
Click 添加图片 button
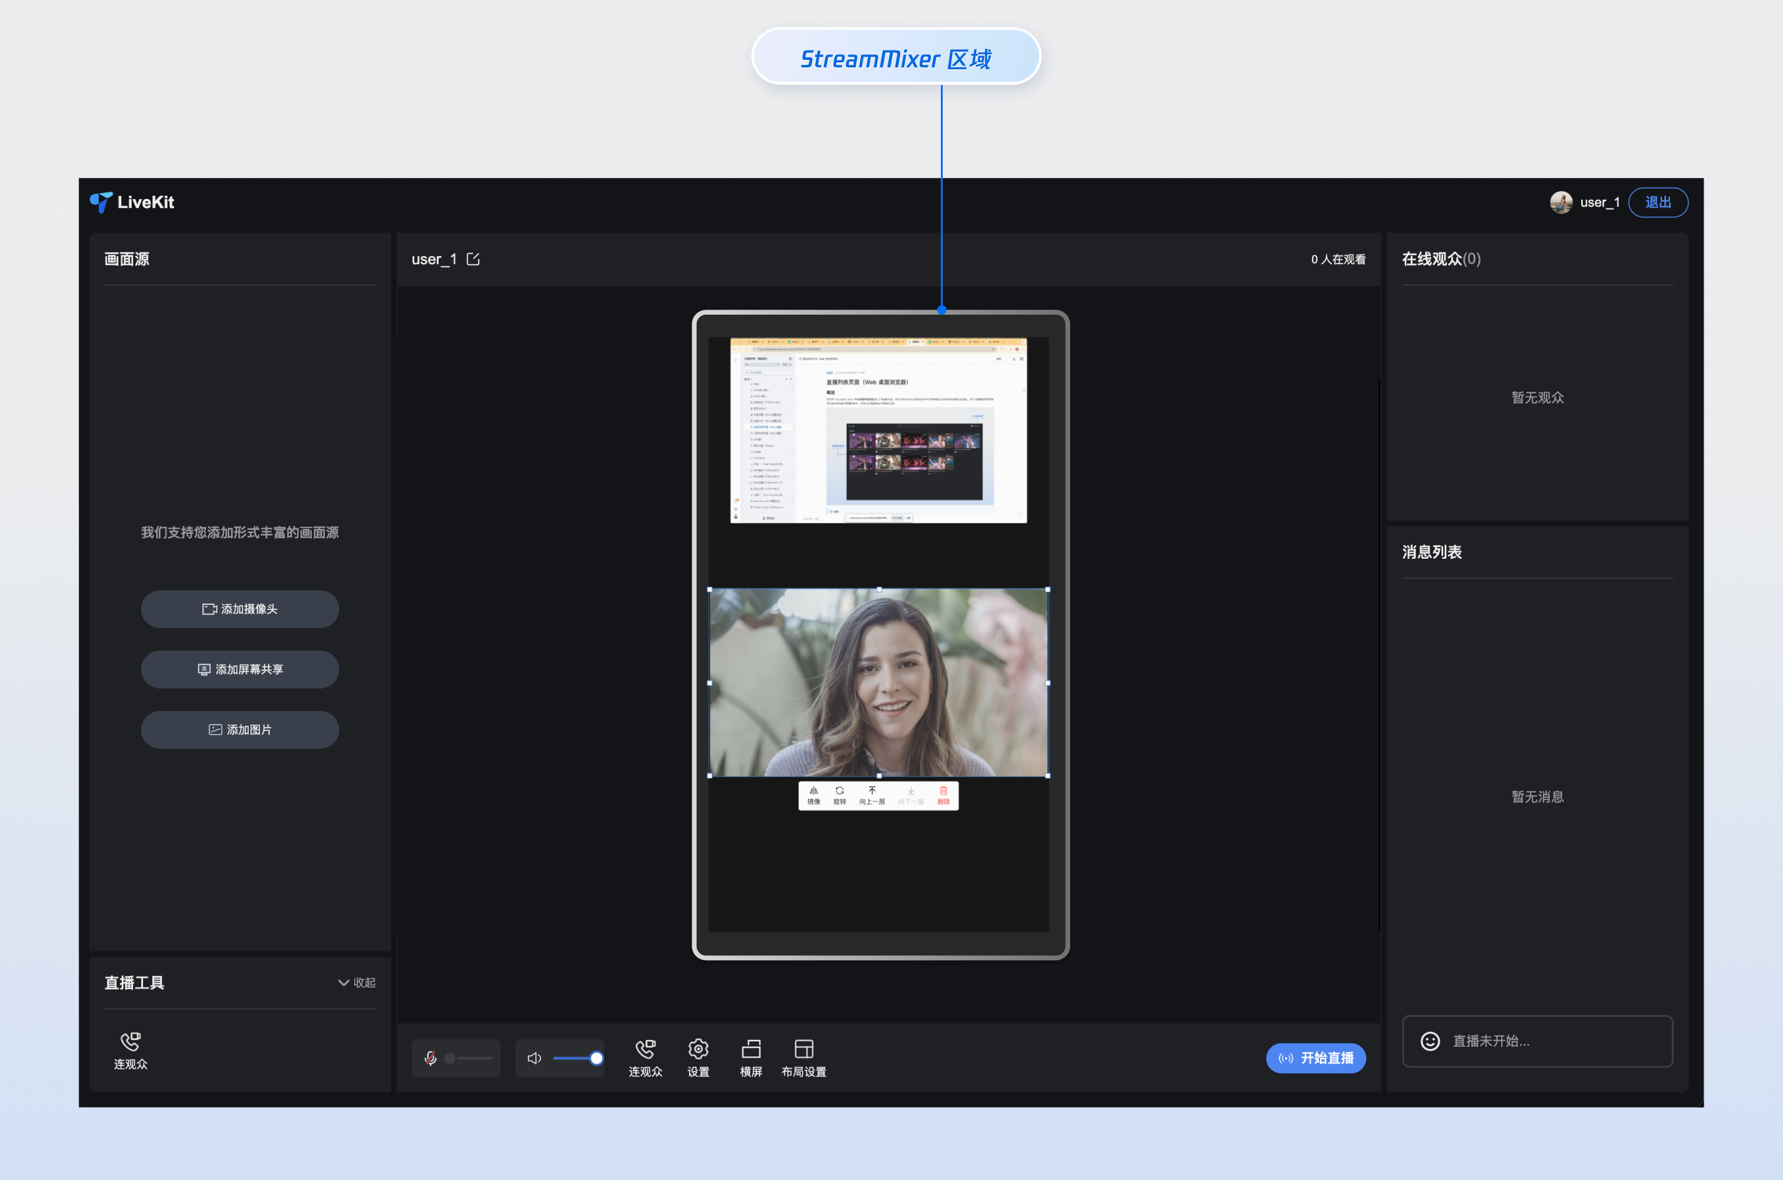point(239,729)
